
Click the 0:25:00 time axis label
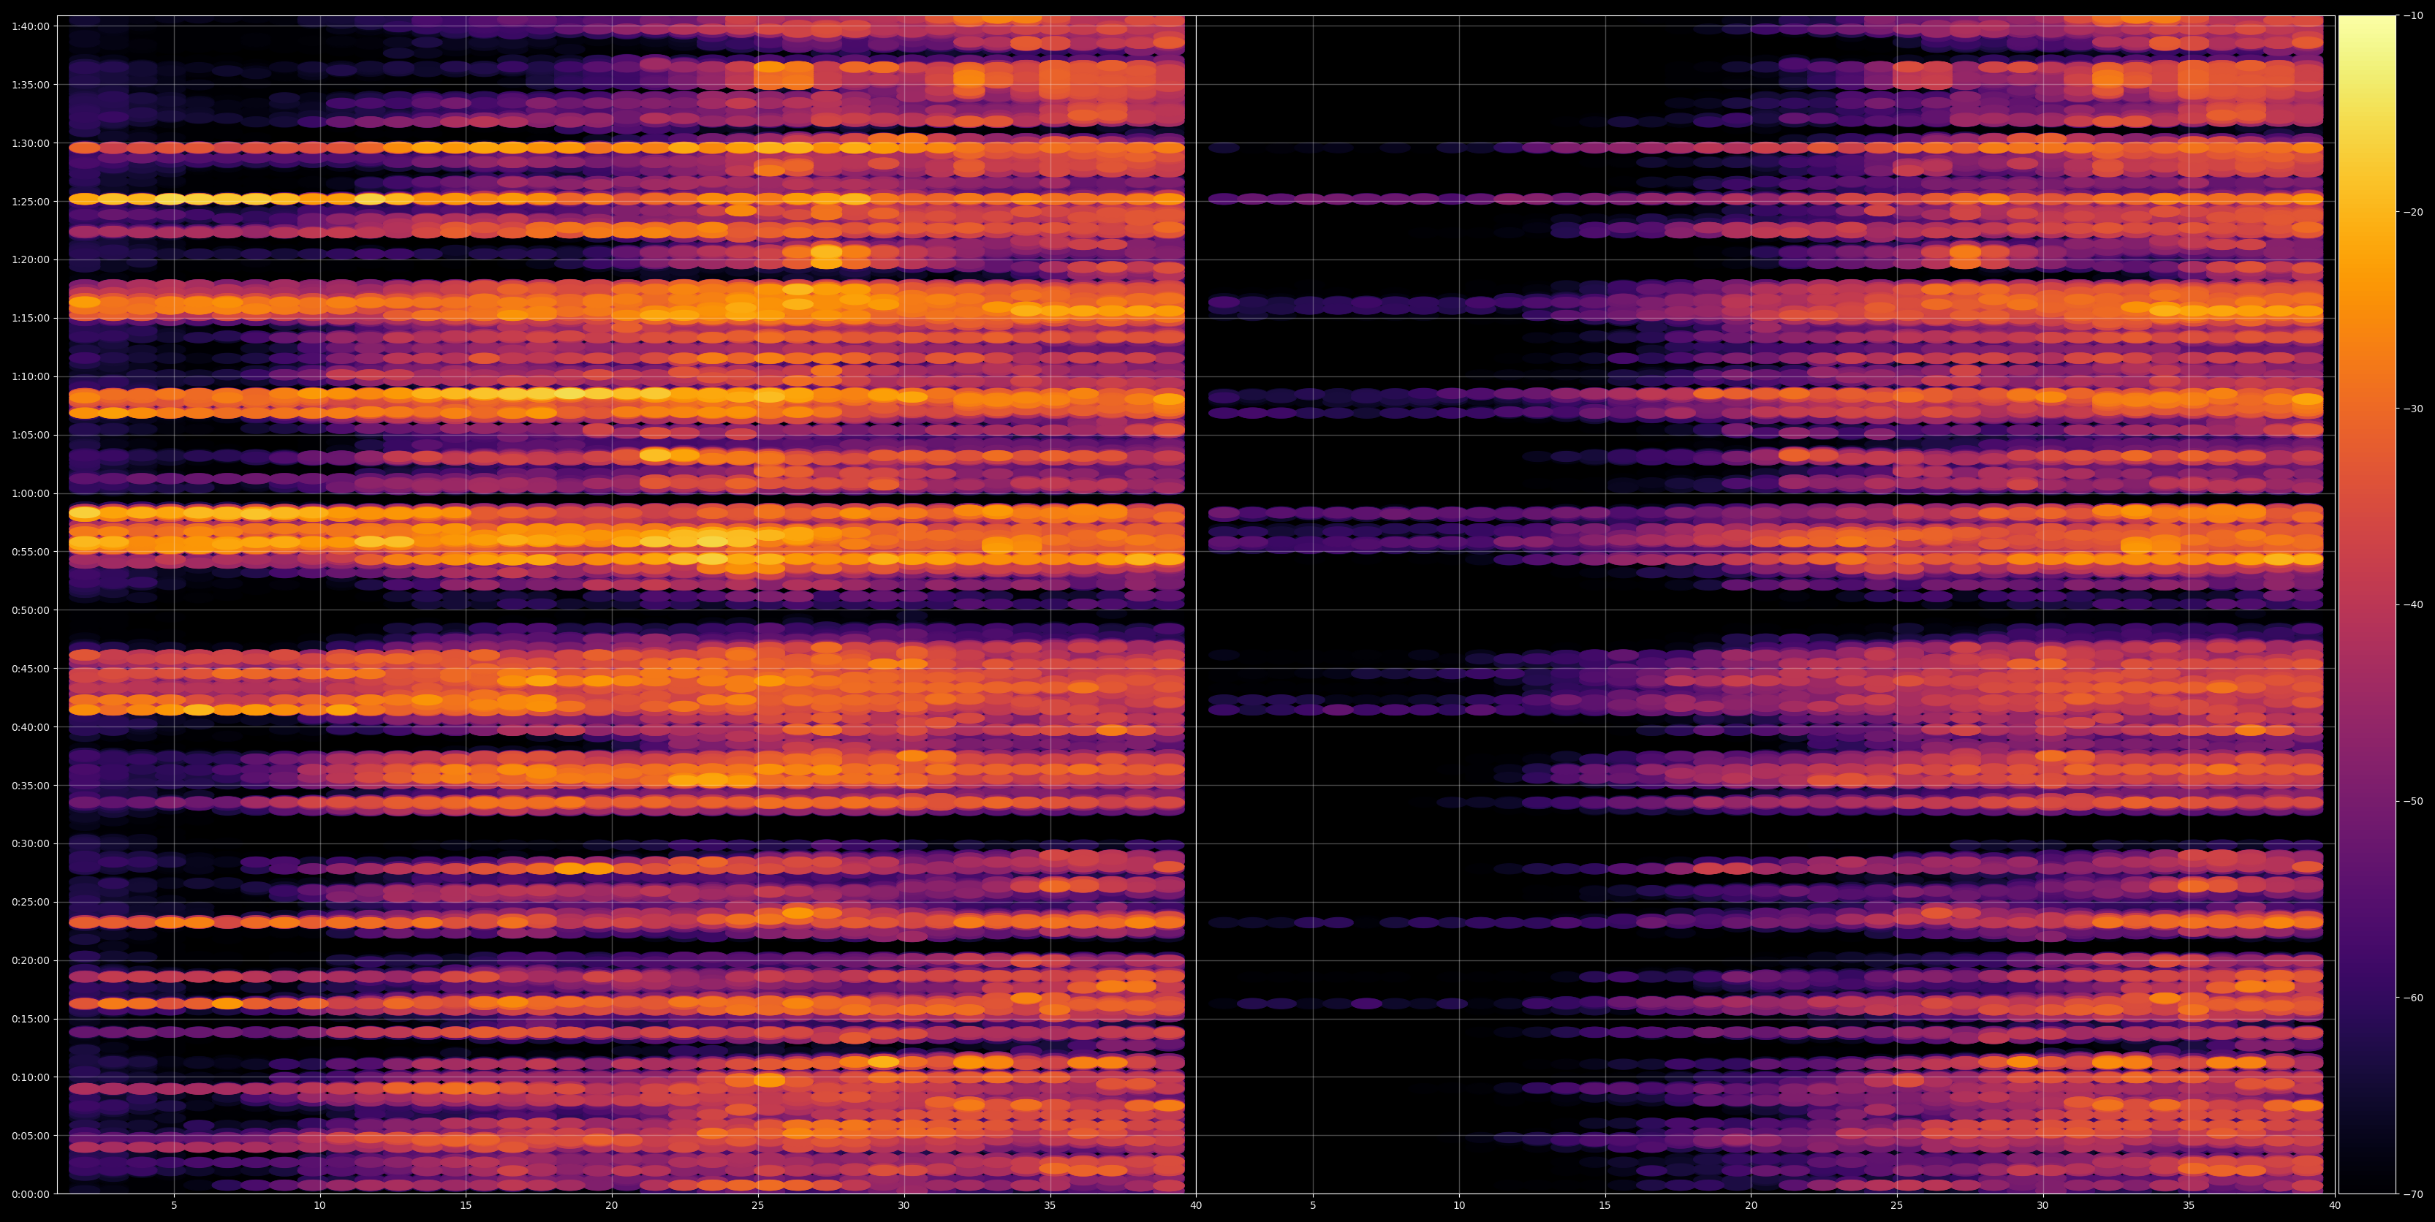[30, 902]
